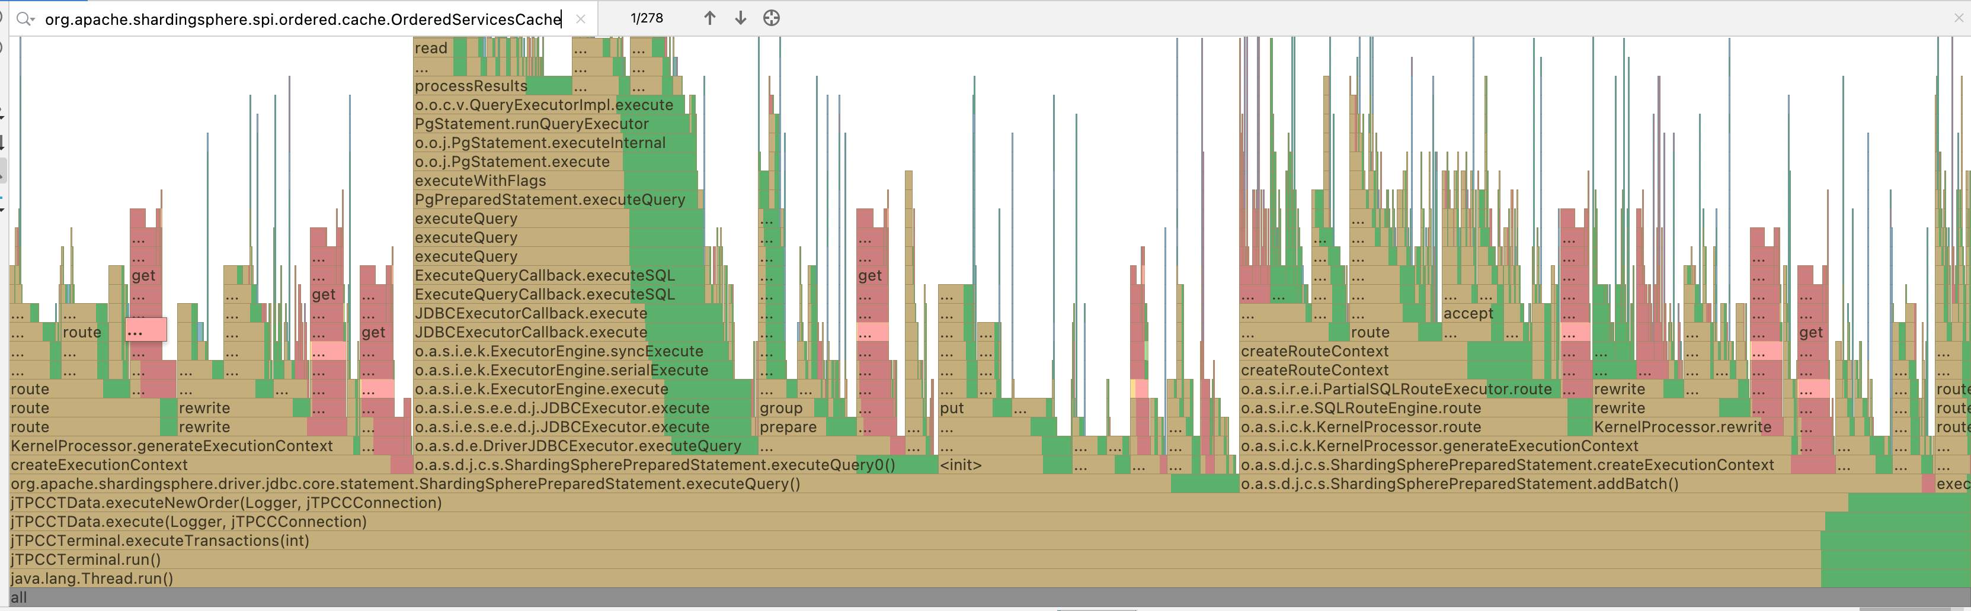This screenshot has width=1971, height=611.
Task: Click the 1/278 match counter
Action: (x=647, y=18)
